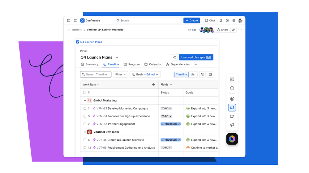Add a new view with plus icon
This screenshot has height=173, width=309.
coord(196,64)
